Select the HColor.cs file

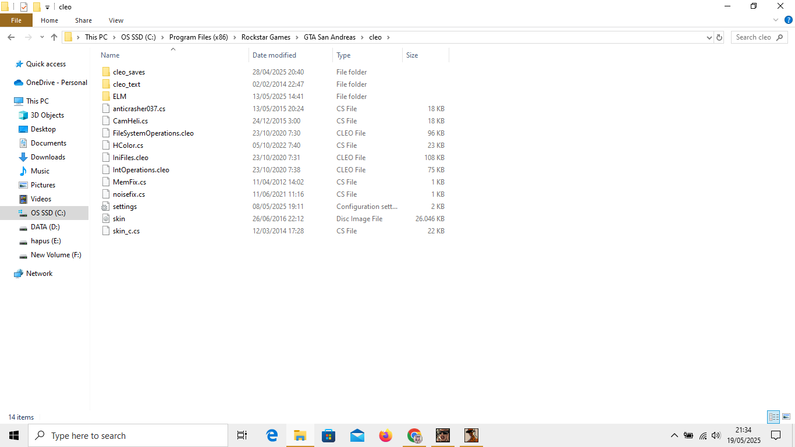click(128, 146)
